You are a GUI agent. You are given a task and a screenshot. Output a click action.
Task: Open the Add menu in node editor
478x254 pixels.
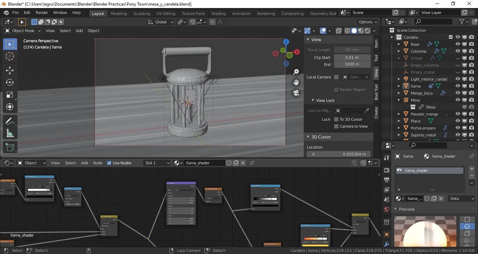[x=85, y=163]
